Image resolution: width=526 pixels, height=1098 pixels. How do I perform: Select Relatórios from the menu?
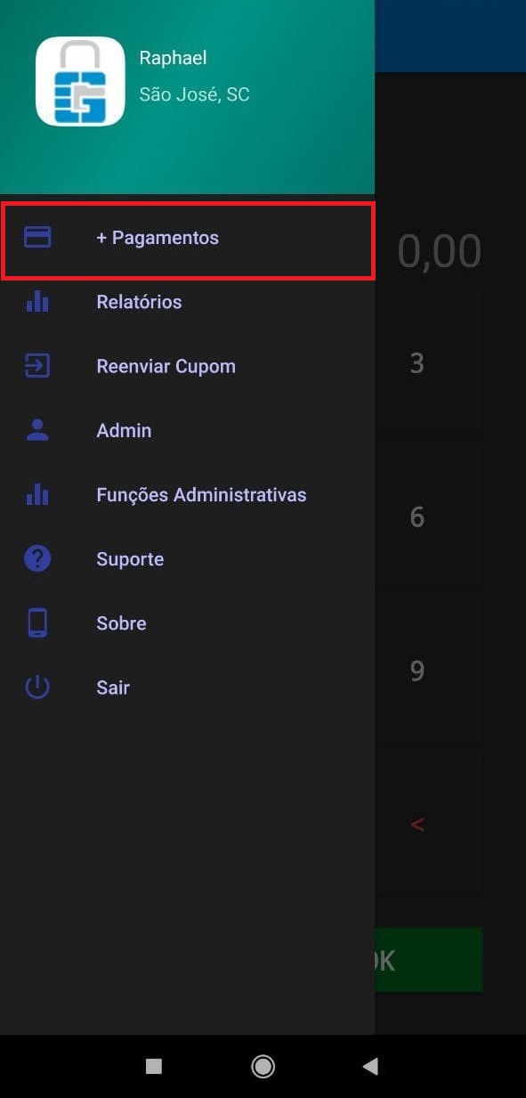point(139,302)
